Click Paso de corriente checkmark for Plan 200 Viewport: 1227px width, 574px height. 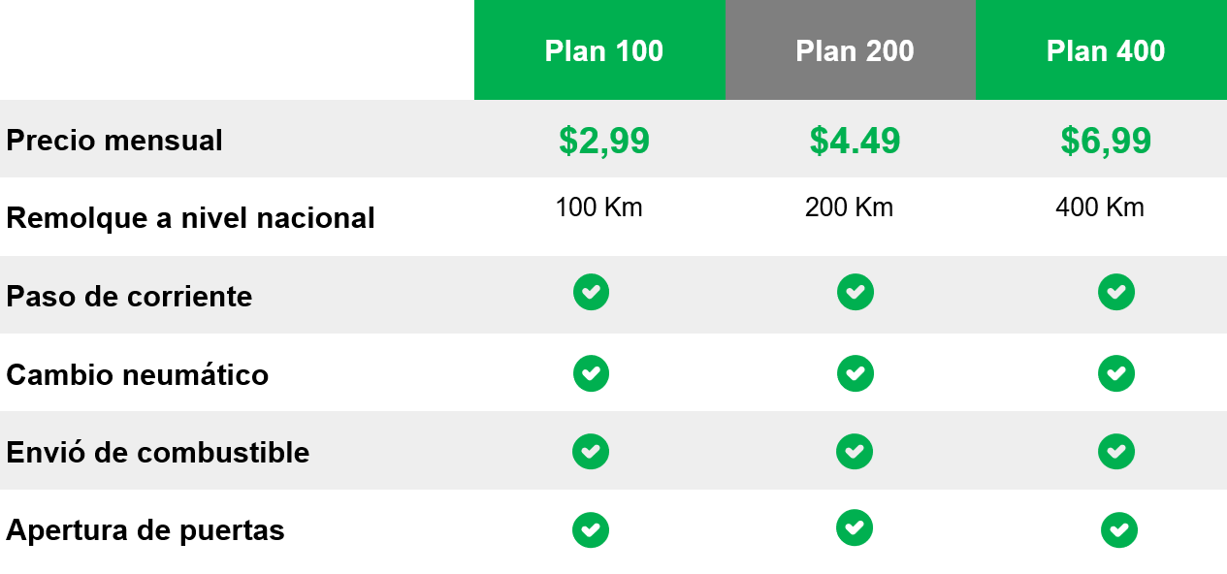(855, 292)
